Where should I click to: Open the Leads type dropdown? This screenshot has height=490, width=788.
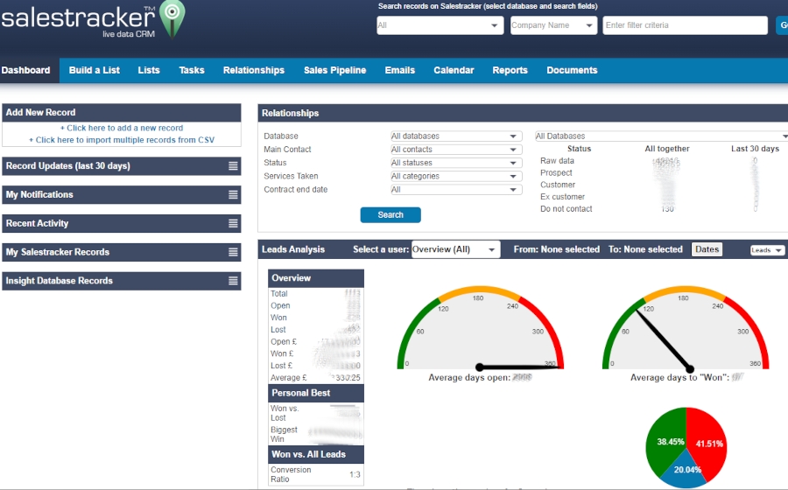[x=767, y=250]
